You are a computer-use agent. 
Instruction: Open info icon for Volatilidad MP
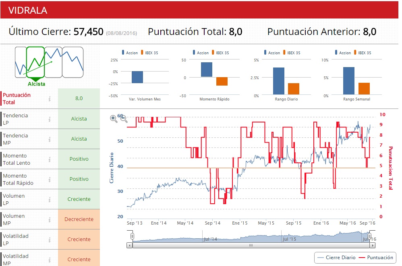click(50, 260)
